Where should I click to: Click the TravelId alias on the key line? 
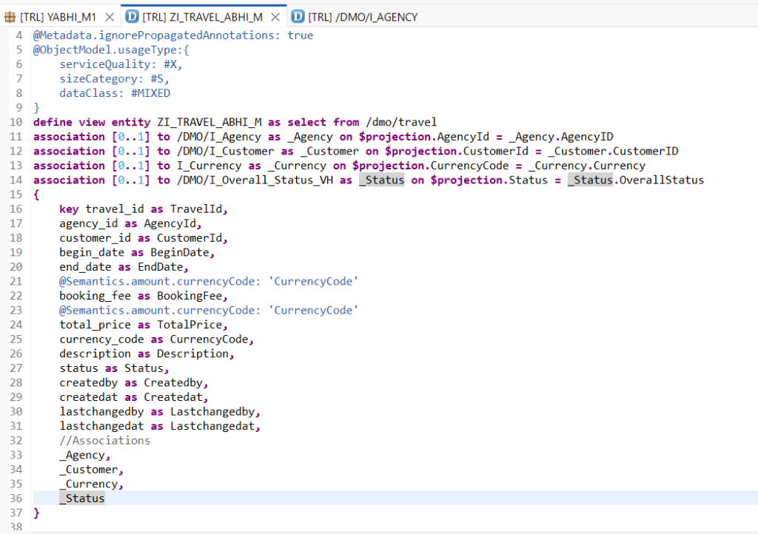[196, 209]
